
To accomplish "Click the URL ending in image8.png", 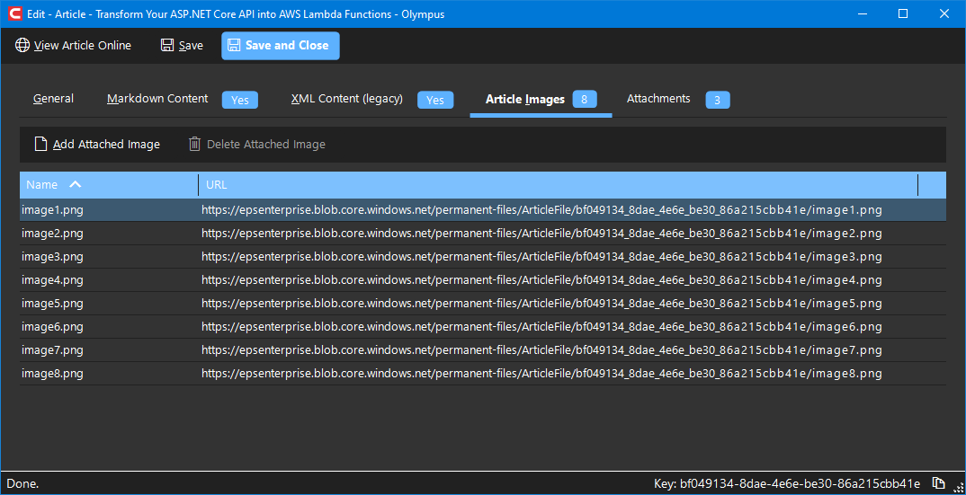I will tap(541, 374).
